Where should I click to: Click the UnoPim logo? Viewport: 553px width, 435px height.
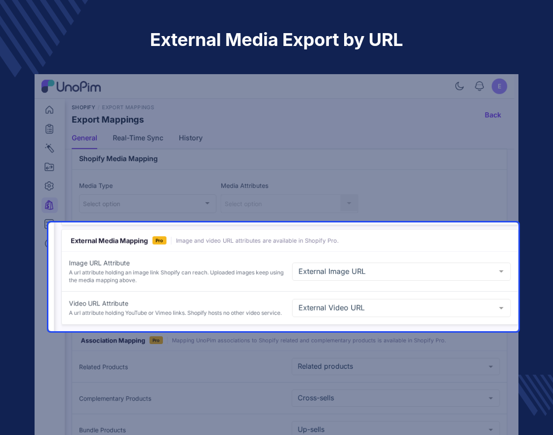pyautogui.click(x=71, y=87)
